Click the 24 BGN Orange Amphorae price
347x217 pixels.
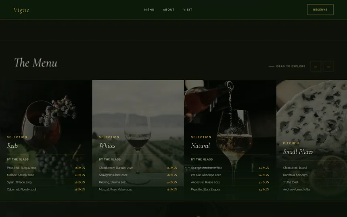pos(264,168)
